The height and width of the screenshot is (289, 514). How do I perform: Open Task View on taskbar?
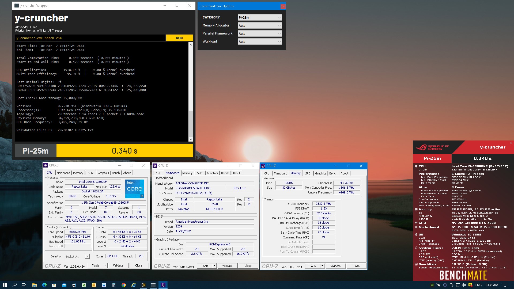click(24, 285)
